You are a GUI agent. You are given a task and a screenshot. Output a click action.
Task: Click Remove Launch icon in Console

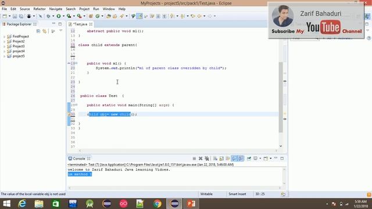201,158
